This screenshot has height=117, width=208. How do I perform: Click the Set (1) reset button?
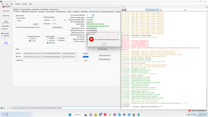pyautogui.click(x=35, y=24)
